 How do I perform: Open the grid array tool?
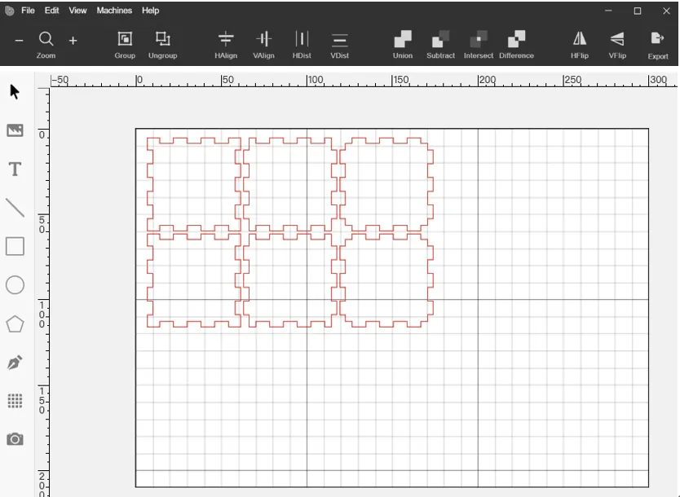15,401
